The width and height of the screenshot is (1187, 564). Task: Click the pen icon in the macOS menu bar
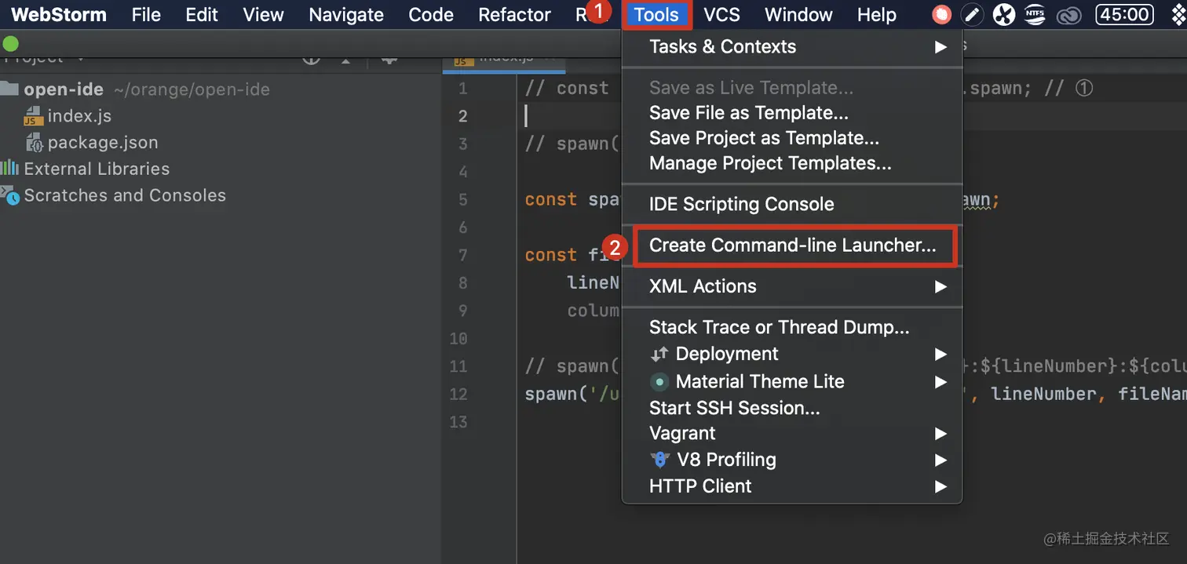click(972, 14)
